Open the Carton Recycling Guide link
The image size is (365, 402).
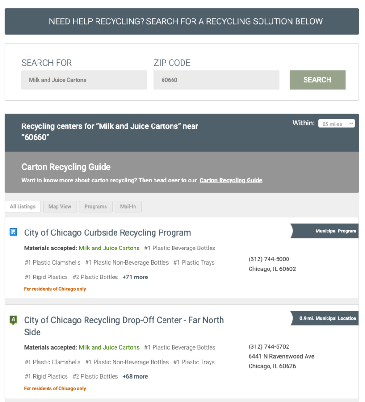[231, 180]
